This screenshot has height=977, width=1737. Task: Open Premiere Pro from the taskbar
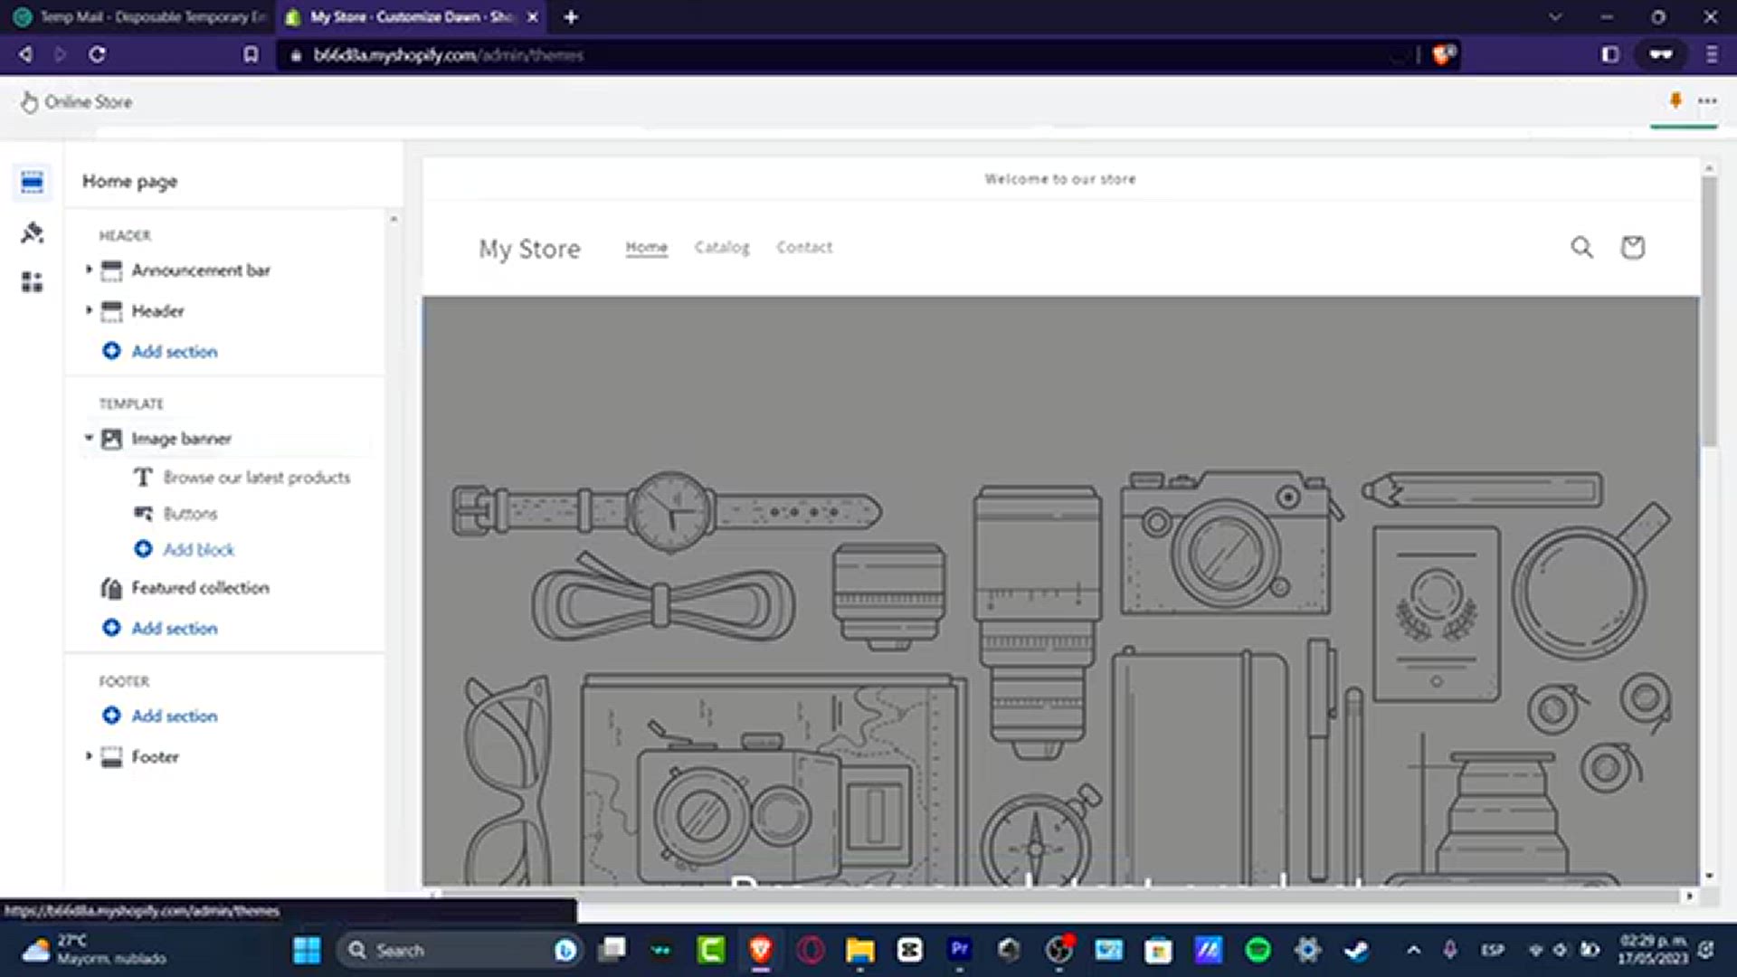[959, 949]
